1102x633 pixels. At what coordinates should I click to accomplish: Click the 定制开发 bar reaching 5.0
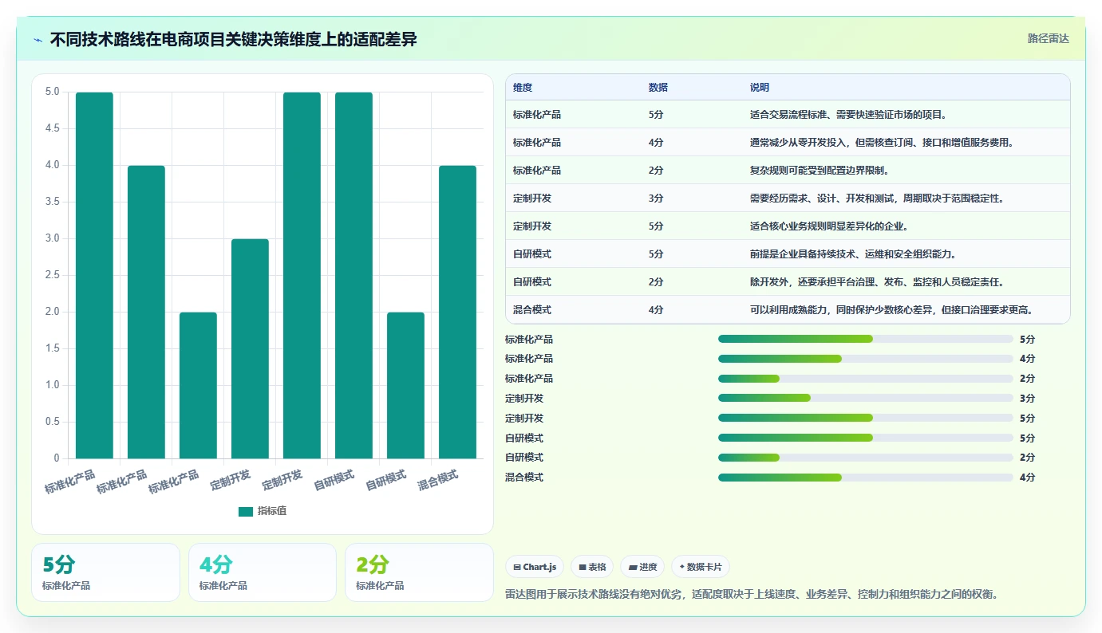[302, 275]
